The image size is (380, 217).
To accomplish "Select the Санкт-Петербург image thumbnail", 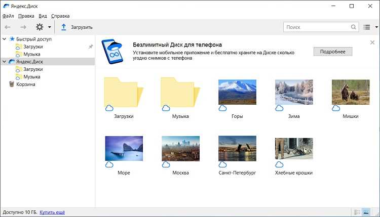I will [237, 148].
